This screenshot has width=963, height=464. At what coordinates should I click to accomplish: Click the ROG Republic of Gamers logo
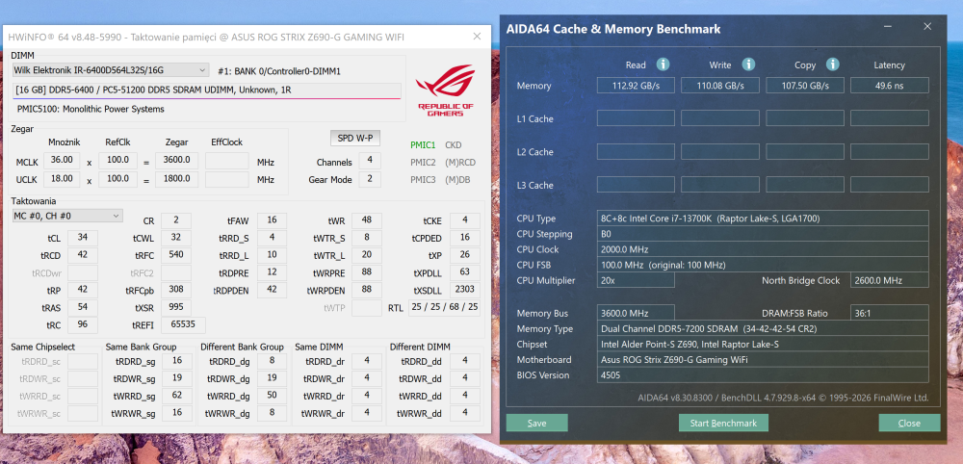pyautogui.click(x=445, y=90)
